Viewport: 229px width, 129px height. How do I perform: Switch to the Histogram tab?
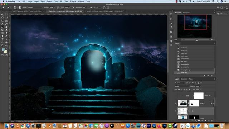pos(186,13)
